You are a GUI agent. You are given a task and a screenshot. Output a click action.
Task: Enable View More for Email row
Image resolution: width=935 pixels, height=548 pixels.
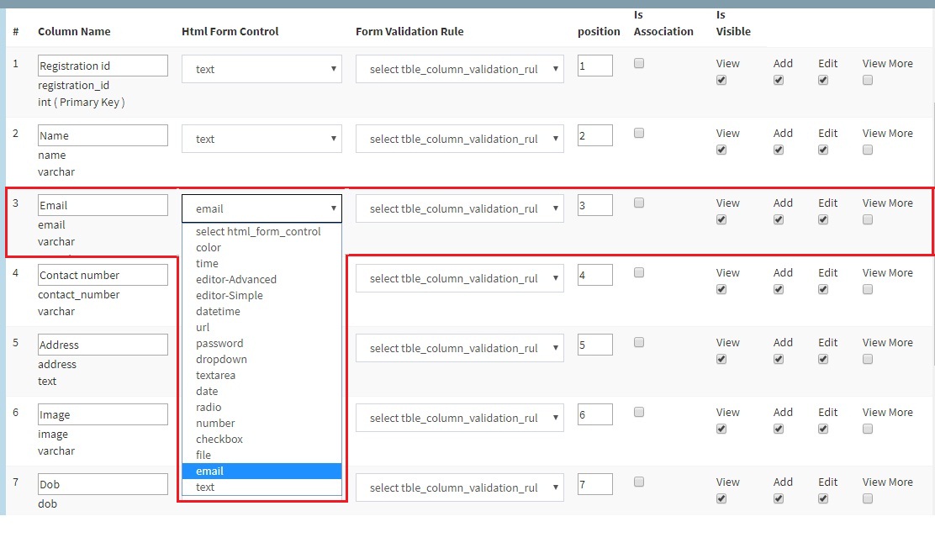(x=868, y=219)
